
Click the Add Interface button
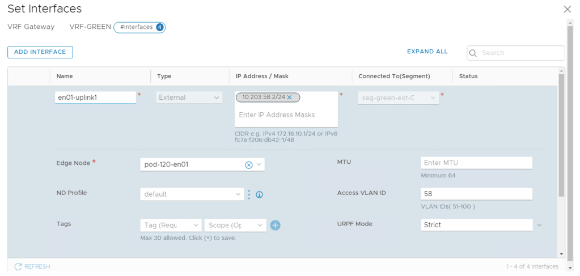pyautogui.click(x=40, y=52)
